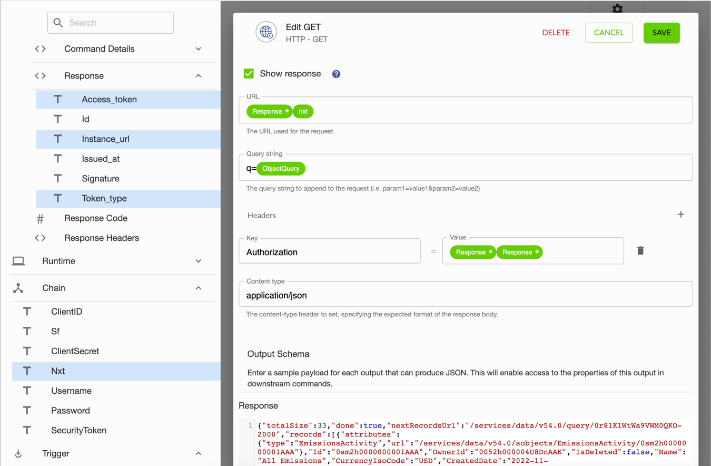Click the HTTP GET globe icon
The height and width of the screenshot is (466, 711).
tap(266, 32)
